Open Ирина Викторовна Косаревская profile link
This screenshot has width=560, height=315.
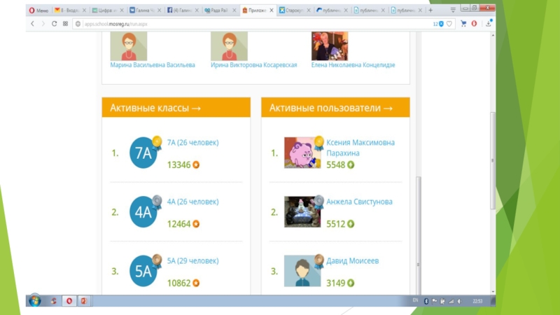(x=254, y=65)
